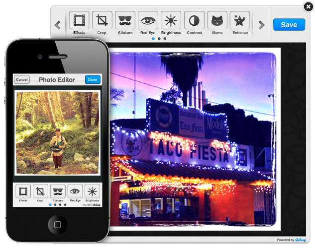Tap the Red Eye icon on the phone
Screen dimensions: 315x249
tap(75, 191)
